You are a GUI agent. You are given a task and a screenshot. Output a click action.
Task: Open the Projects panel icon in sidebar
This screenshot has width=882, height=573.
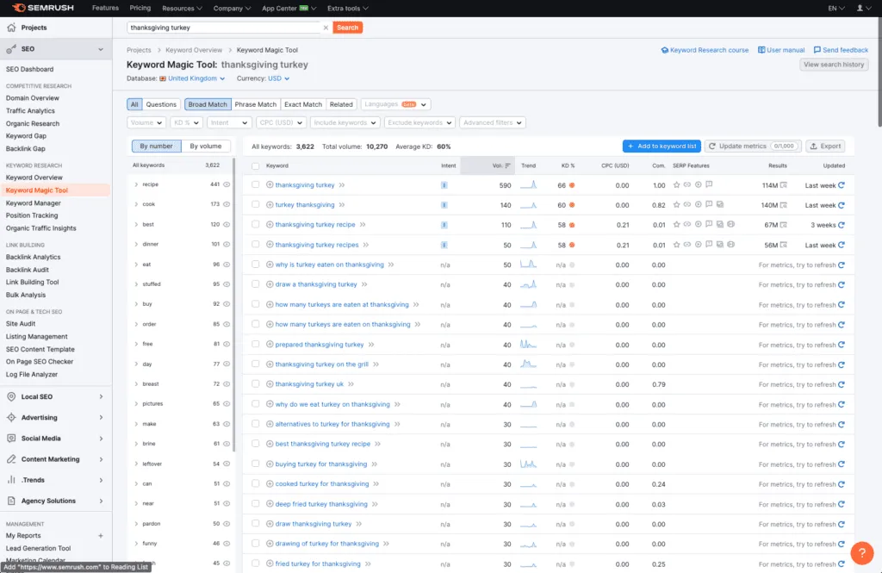(12, 26)
